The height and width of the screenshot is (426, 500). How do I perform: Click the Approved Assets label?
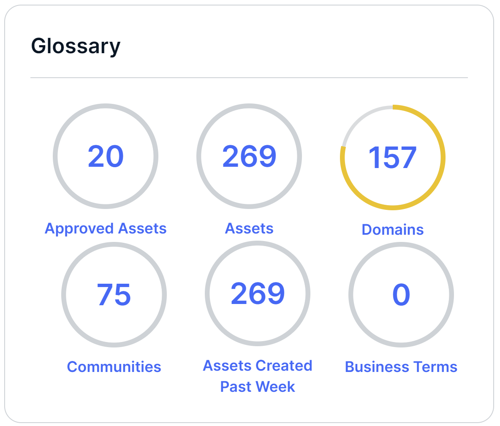pos(106,228)
